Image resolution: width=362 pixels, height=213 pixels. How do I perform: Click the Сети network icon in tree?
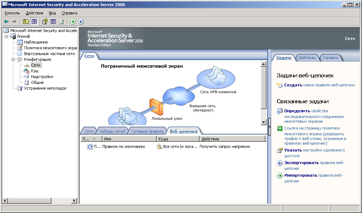(27, 65)
